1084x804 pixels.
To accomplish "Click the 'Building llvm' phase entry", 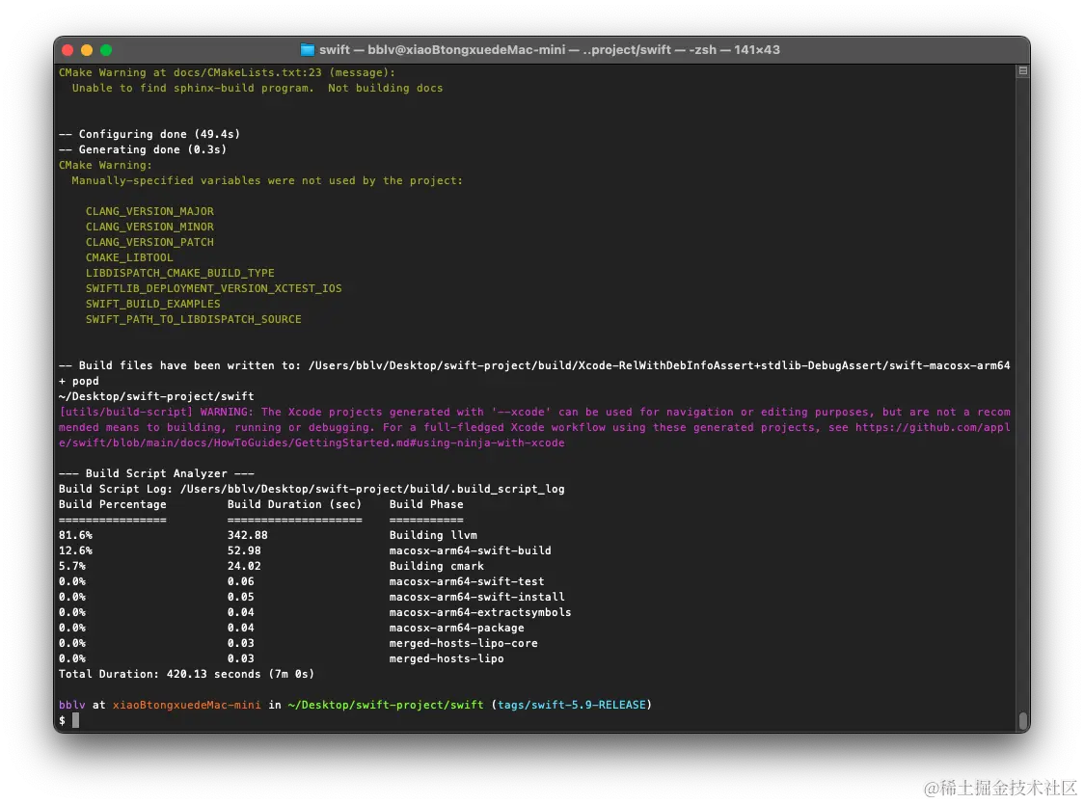I will [433, 535].
